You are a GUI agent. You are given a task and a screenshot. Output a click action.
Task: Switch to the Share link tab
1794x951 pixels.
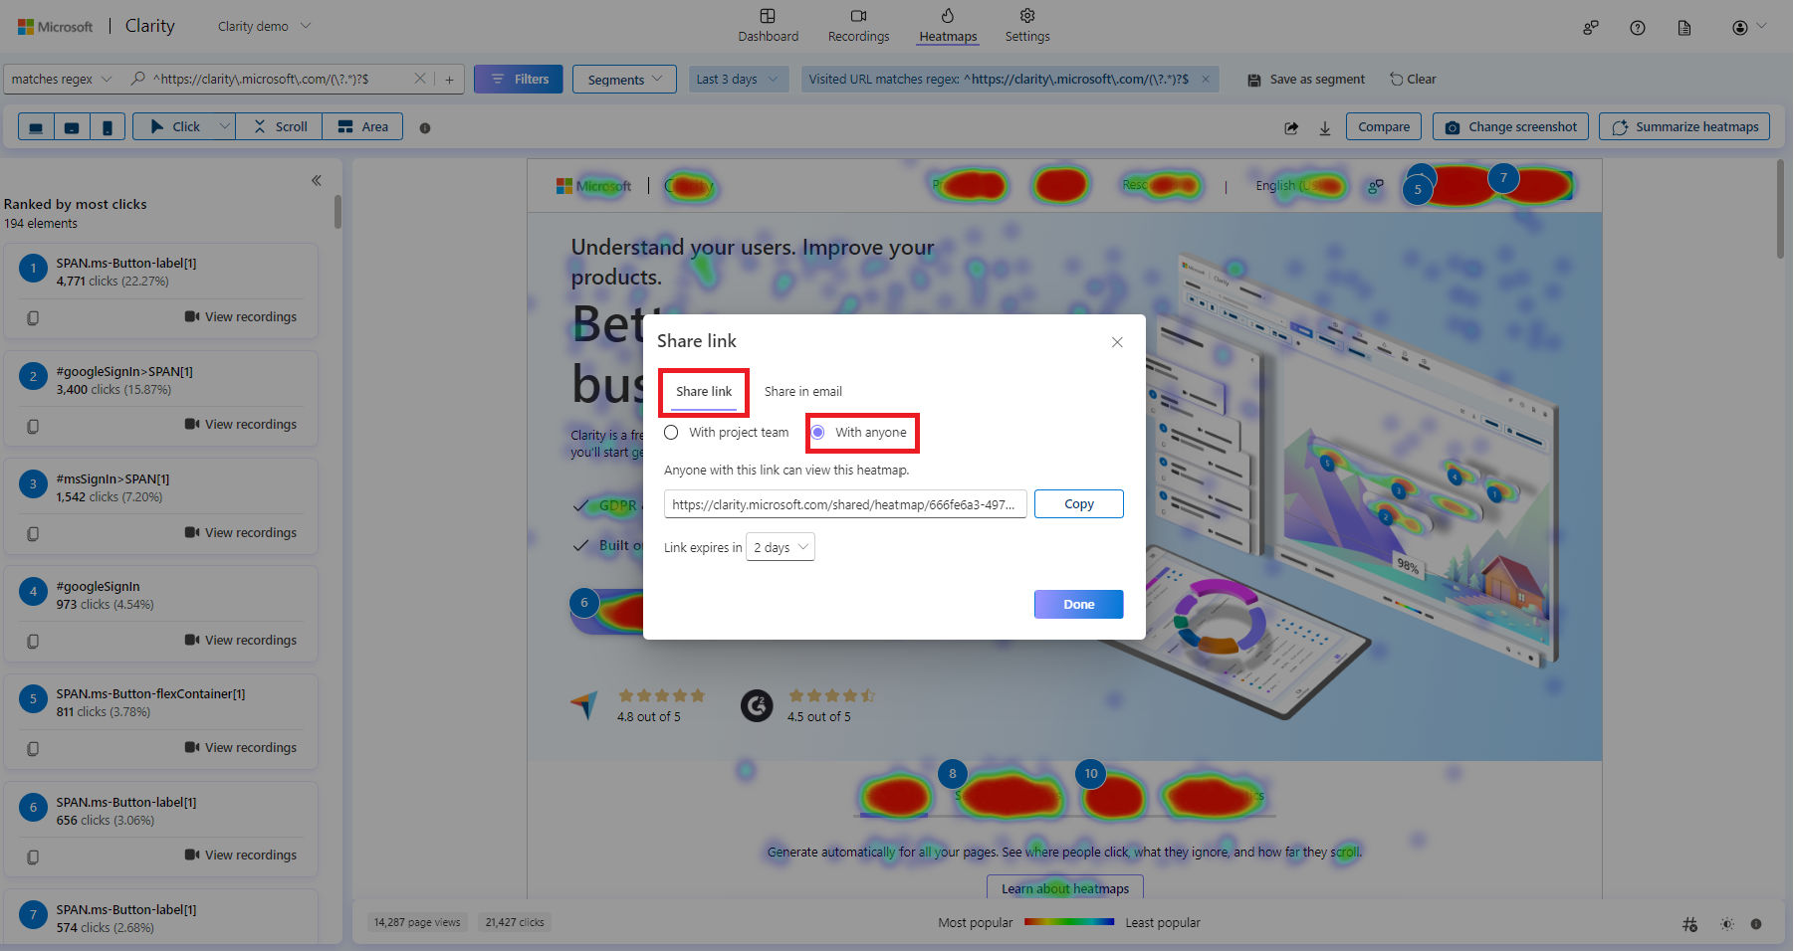(x=704, y=392)
